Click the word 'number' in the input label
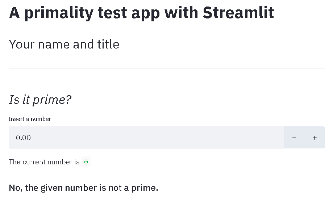Screen dimensions: 329x202 point(41,119)
